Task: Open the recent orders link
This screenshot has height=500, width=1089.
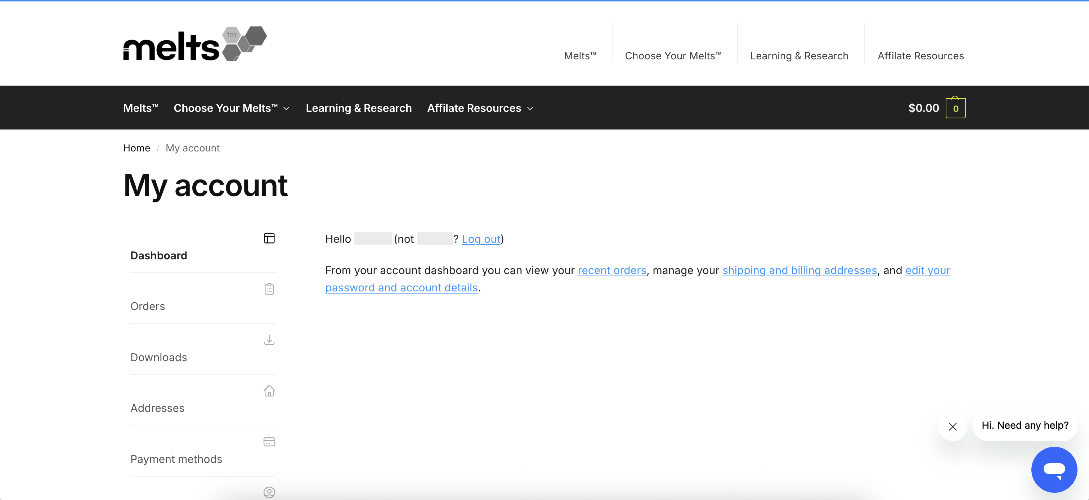Action: click(x=612, y=270)
